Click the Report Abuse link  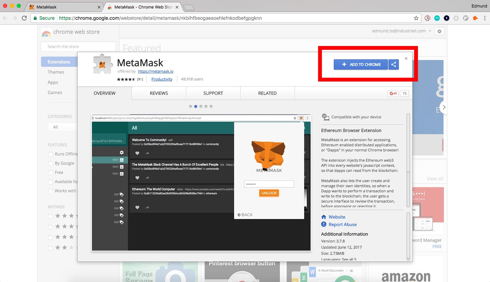[343, 224]
